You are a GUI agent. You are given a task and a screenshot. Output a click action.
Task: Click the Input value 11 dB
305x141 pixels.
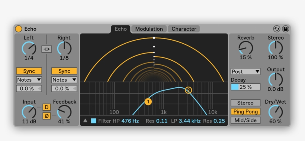29,122
